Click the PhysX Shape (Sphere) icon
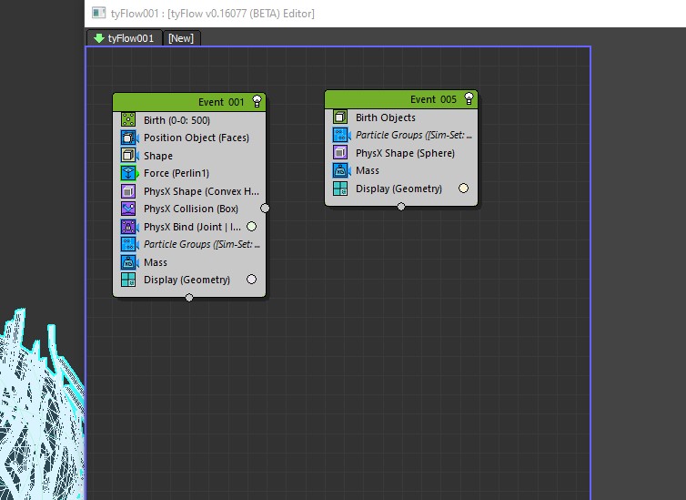686x500 pixels. (x=340, y=152)
